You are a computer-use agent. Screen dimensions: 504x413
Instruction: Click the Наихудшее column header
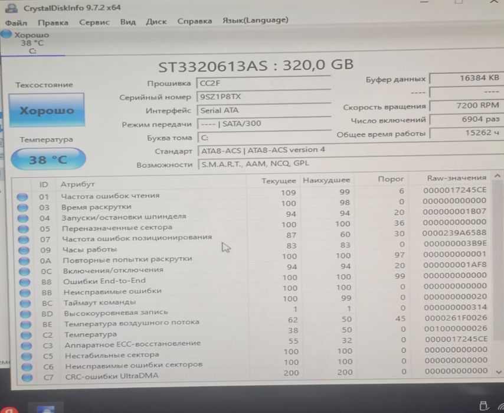click(x=326, y=180)
